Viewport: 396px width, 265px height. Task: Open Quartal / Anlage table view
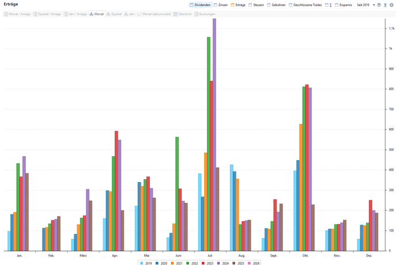pos(47,13)
